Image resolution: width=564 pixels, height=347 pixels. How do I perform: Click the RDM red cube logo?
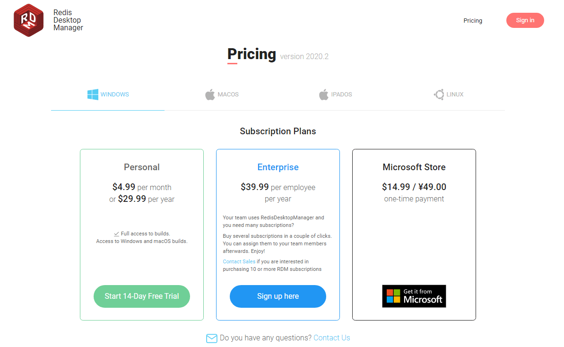28,20
